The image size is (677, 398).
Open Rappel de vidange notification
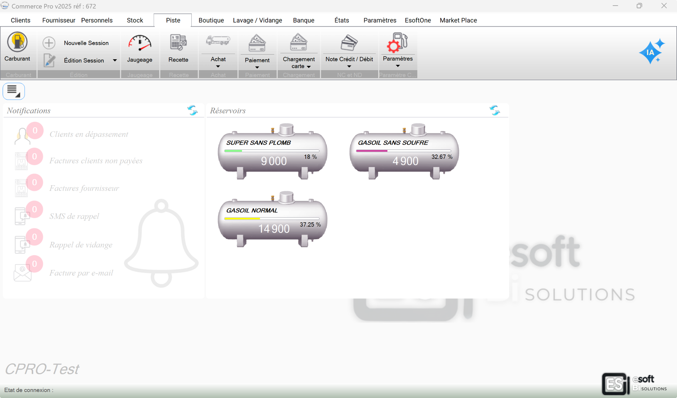(81, 245)
